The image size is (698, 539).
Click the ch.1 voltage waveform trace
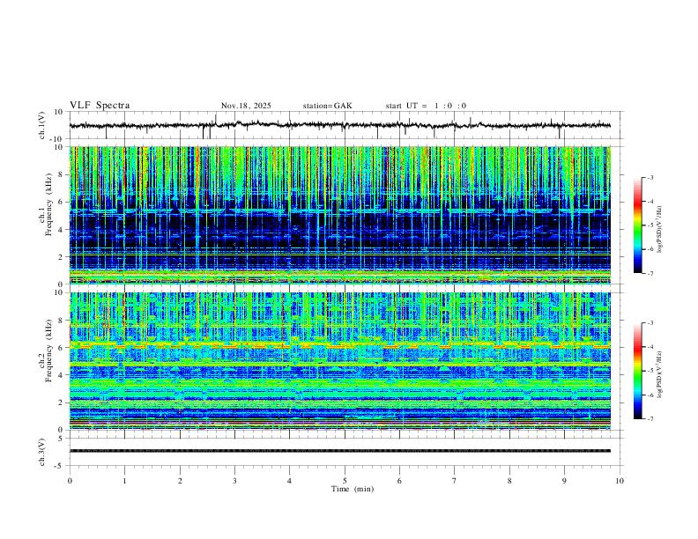(x=340, y=125)
